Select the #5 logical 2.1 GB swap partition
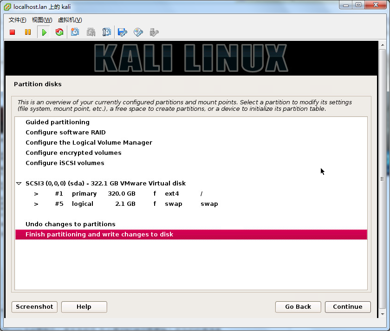 [x=191, y=204]
